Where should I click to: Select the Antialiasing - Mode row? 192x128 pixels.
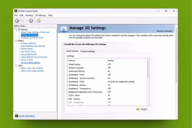click(107, 82)
